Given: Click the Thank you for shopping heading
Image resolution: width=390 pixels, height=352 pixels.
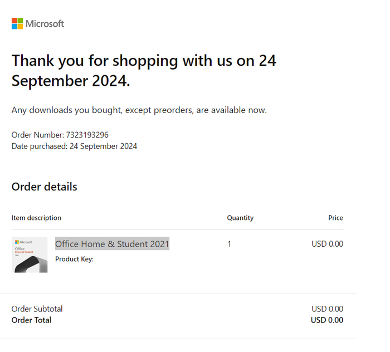Looking at the screenshot, I should pos(144,70).
